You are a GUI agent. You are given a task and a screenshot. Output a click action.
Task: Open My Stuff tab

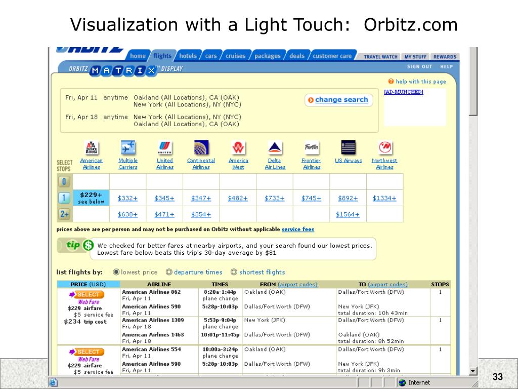coord(415,57)
